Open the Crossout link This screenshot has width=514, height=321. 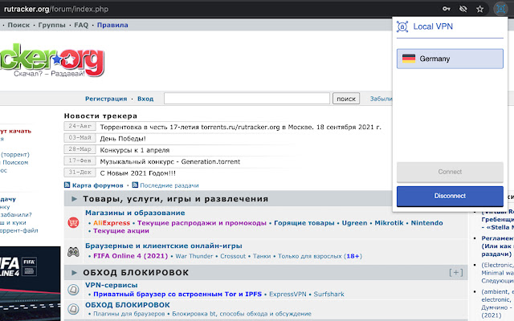pos(233,256)
